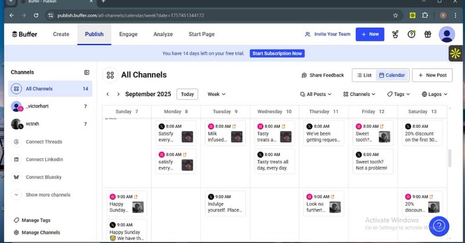Go to the Analyze tab
Screen dimensions: 465x243
[163, 34]
